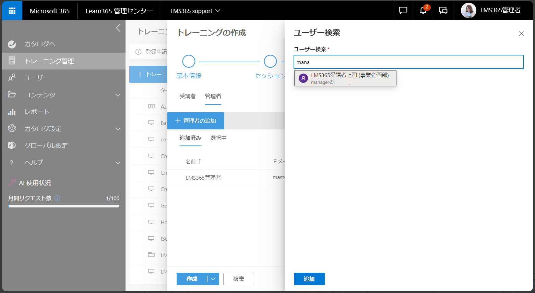Viewport: 535px width, 293px height.
Task: Focus the ユーザー検索 input field
Action: (x=408, y=62)
